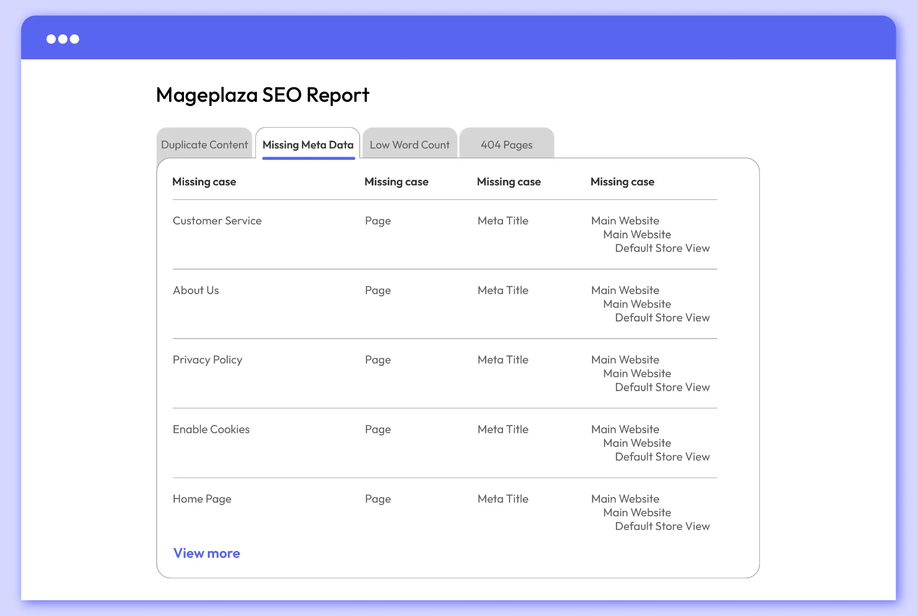Open the 404 Pages tab
Image resolution: width=917 pixels, height=616 pixels.
tap(506, 144)
